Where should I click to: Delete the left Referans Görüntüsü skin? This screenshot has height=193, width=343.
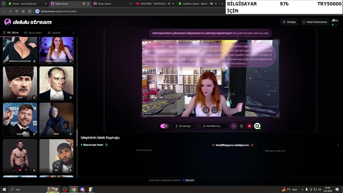point(34,61)
